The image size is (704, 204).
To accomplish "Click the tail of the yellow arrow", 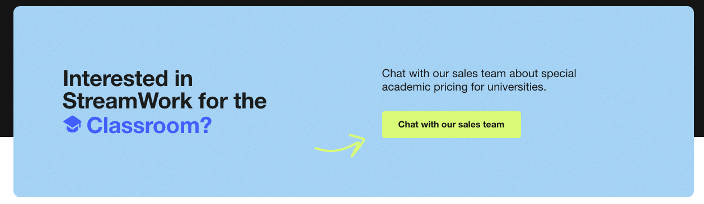I will pyautogui.click(x=320, y=149).
